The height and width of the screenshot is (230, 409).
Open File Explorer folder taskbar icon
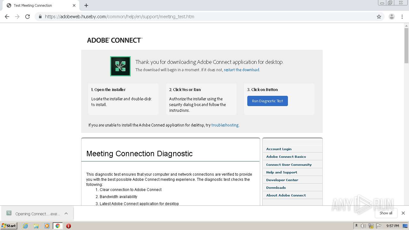point(36,226)
